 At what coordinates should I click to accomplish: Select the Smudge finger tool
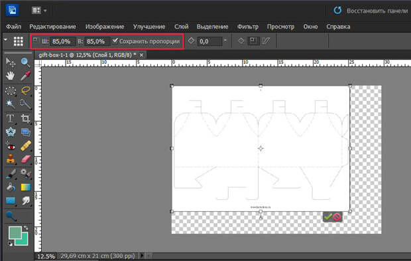pyautogui.click(x=25, y=201)
